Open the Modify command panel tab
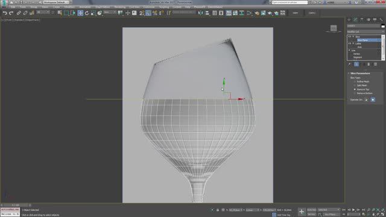 point(355,19)
